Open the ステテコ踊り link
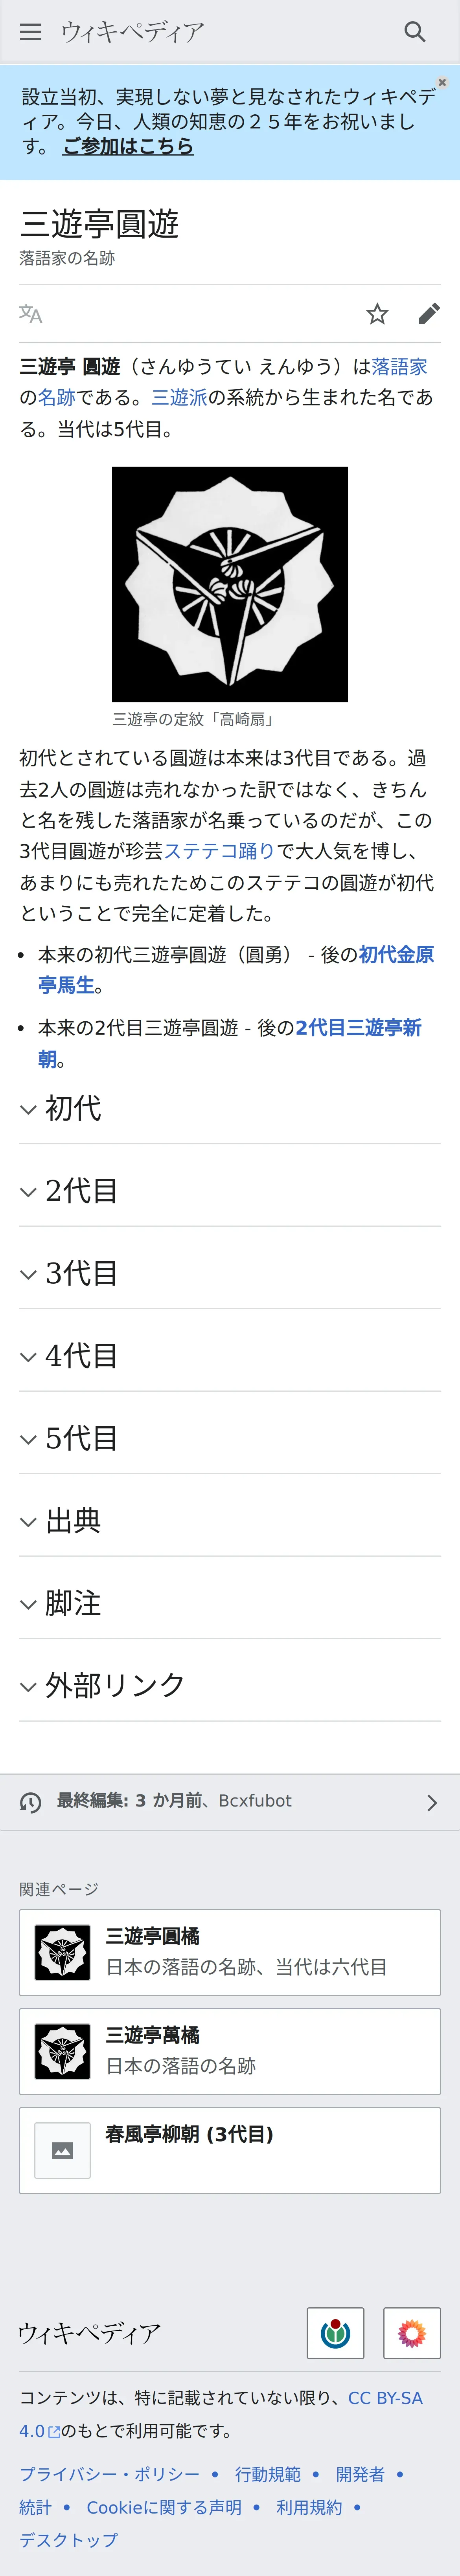The image size is (460, 2576). [x=219, y=851]
